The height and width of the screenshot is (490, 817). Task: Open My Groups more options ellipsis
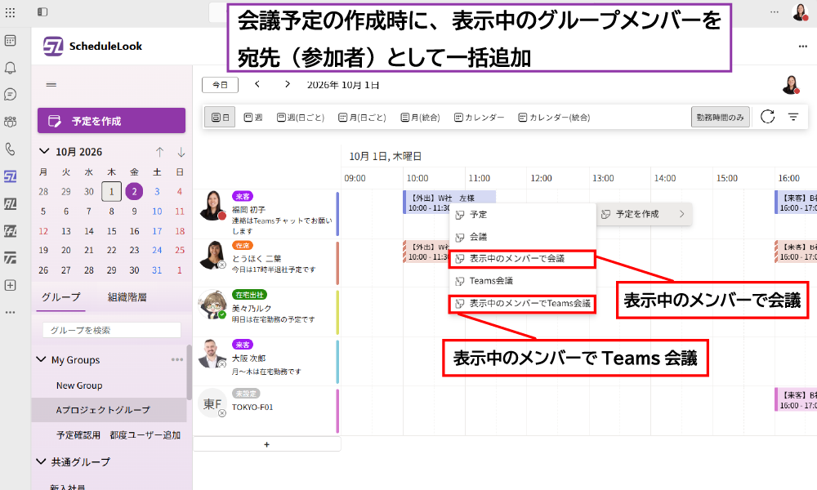[x=177, y=359]
